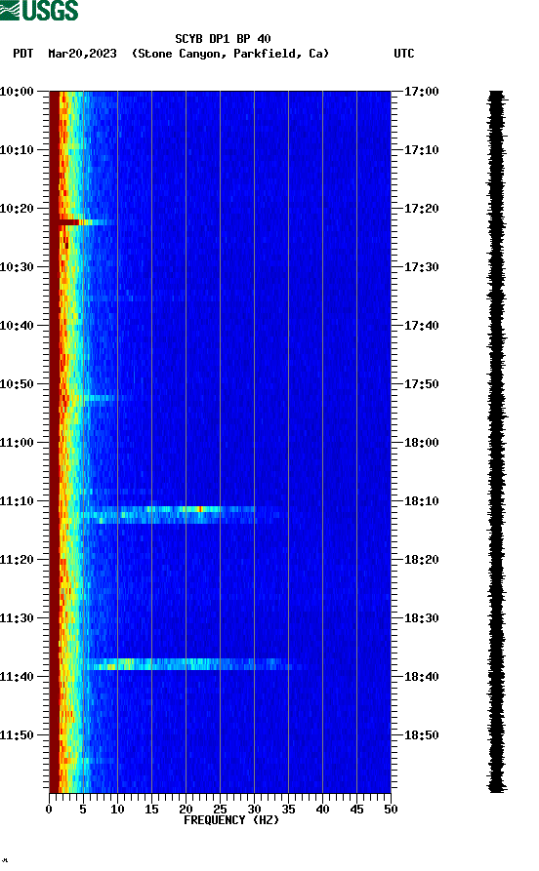The image size is (539, 871).
Task: Click the 18:00 UTC time label
Action: click(421, 443)
